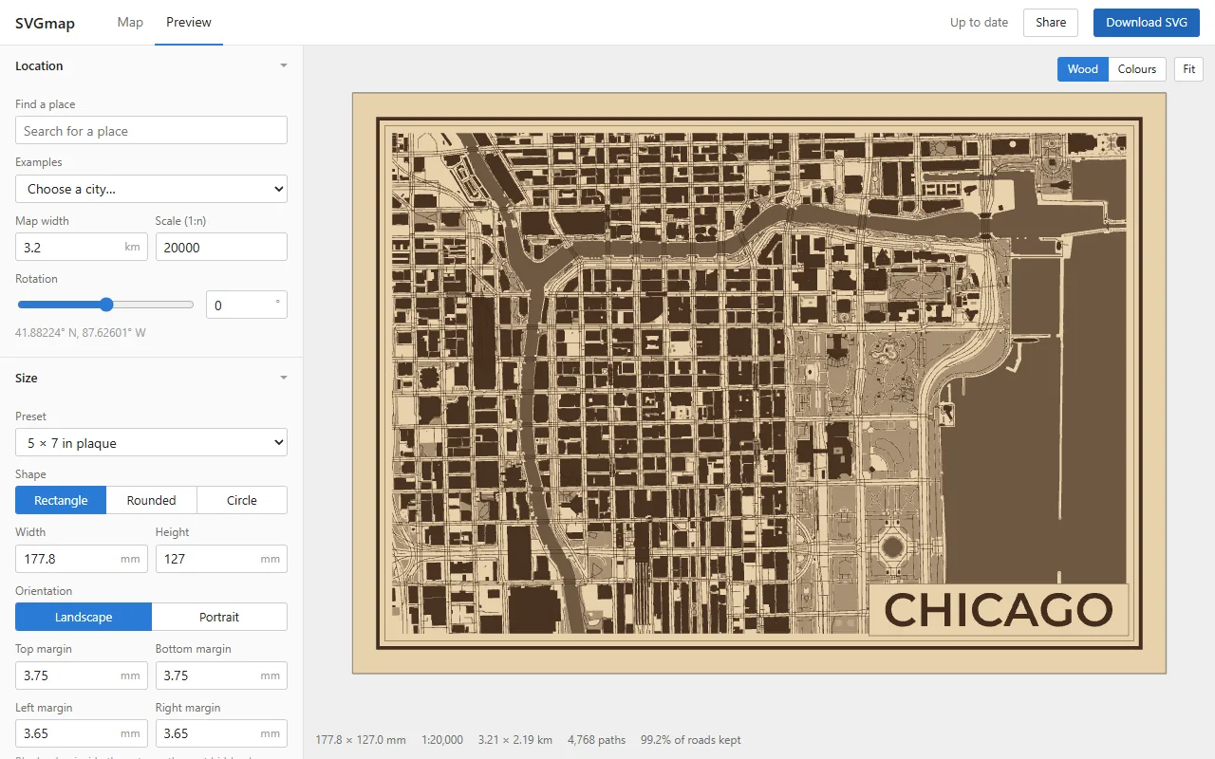Set orientation to Portrait

(219, 617)
